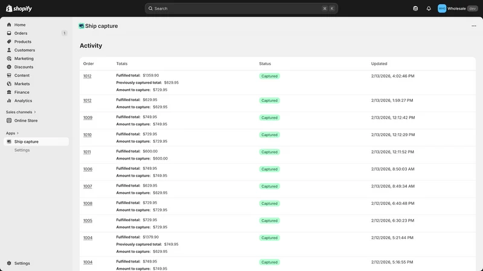This screenshot has height=271, width=483.
Task: Open order 1012 updated 4:02:46 PM
Action: [87, 76]
